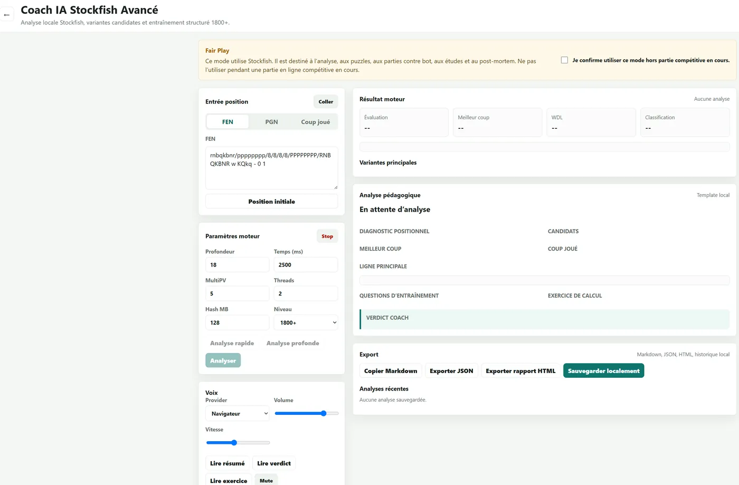Start analysis with the Analyser button

223,360
